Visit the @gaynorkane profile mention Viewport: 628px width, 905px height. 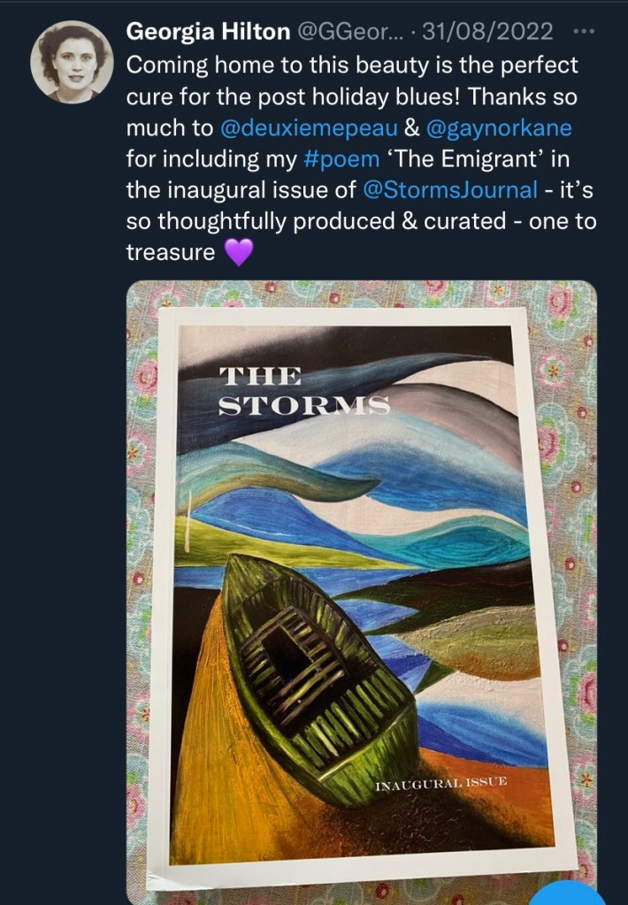pyautogui.click(x=499, y=128)
